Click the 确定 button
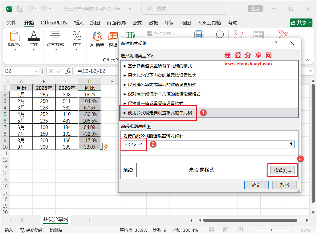The width and height of the screenshot is (317, 234). (x=256, y=185)
